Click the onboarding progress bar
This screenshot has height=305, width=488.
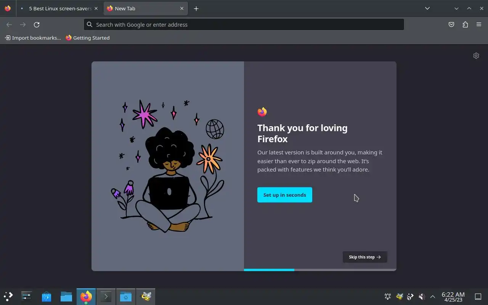point(320,270)
